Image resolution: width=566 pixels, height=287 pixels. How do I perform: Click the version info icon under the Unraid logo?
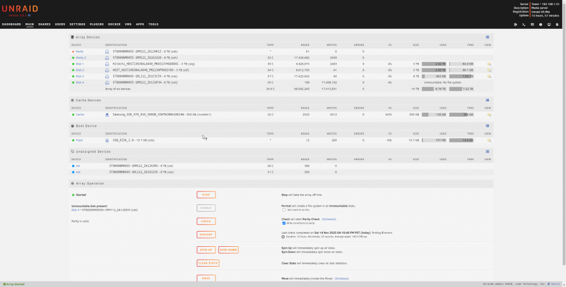[29, 15]
